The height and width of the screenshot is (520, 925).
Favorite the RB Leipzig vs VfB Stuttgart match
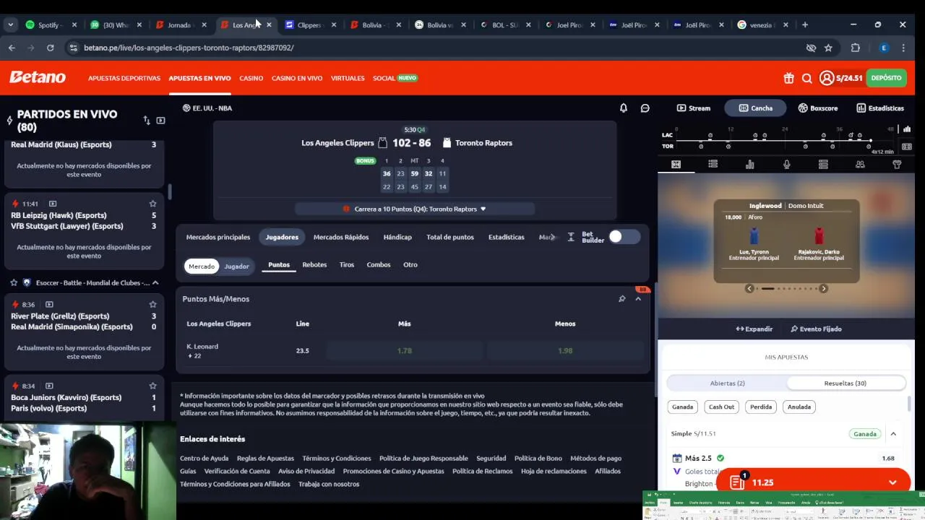tap(152, 204)
